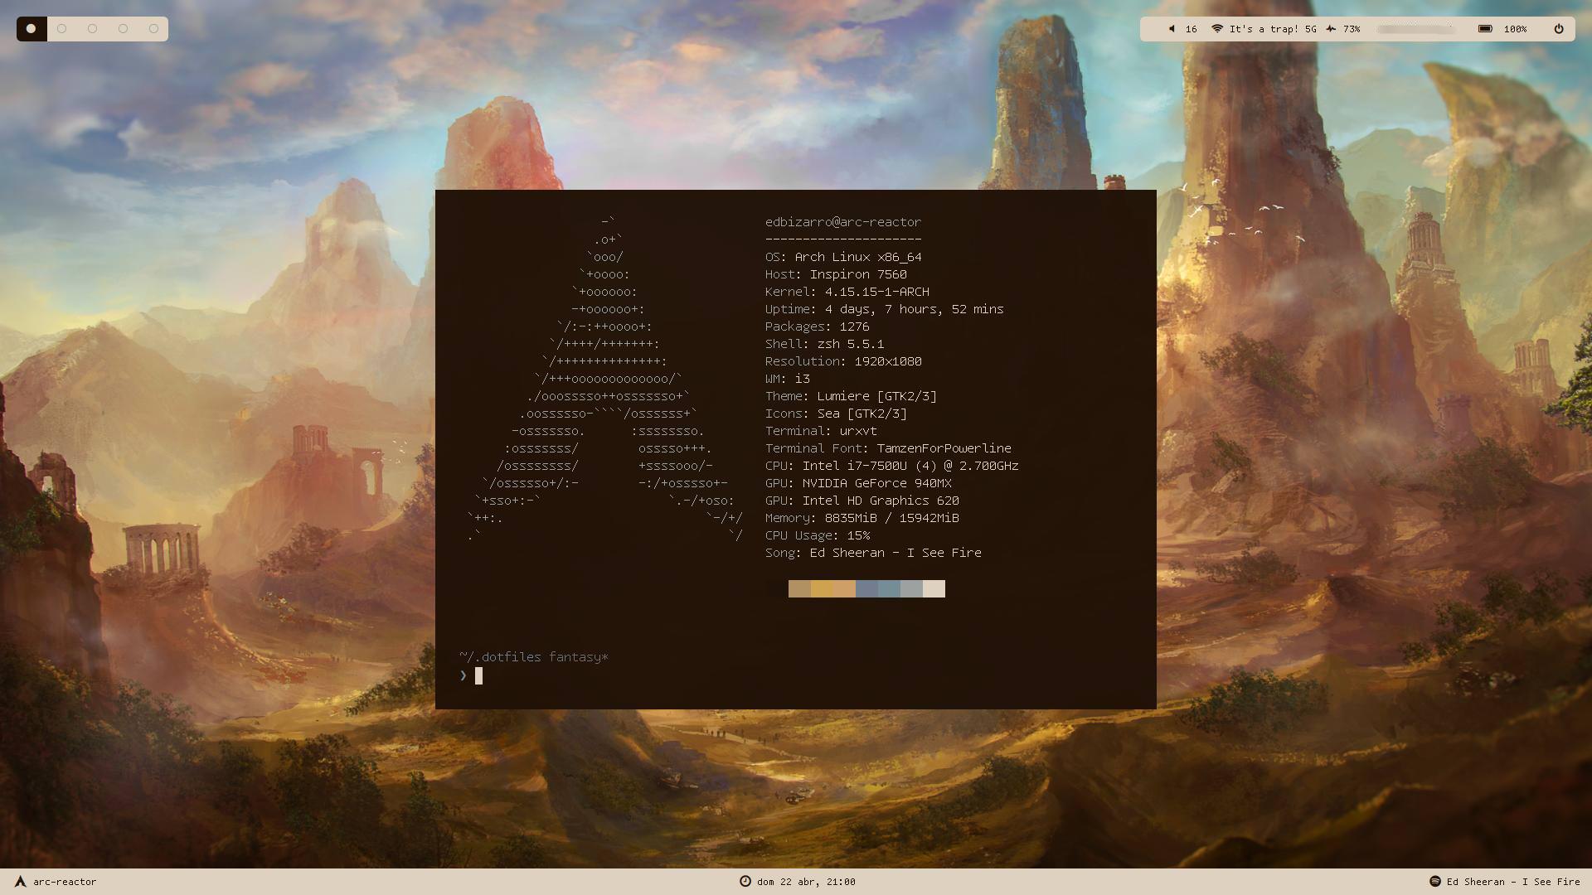Click the CPU Usage: 15% line
The image size is (1592, 895).
pos(818,535)
